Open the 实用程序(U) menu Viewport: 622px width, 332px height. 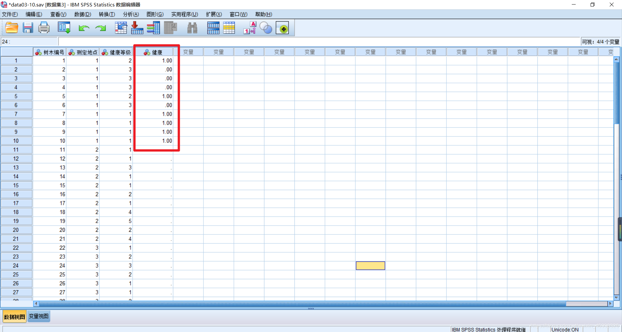[185, 14]
